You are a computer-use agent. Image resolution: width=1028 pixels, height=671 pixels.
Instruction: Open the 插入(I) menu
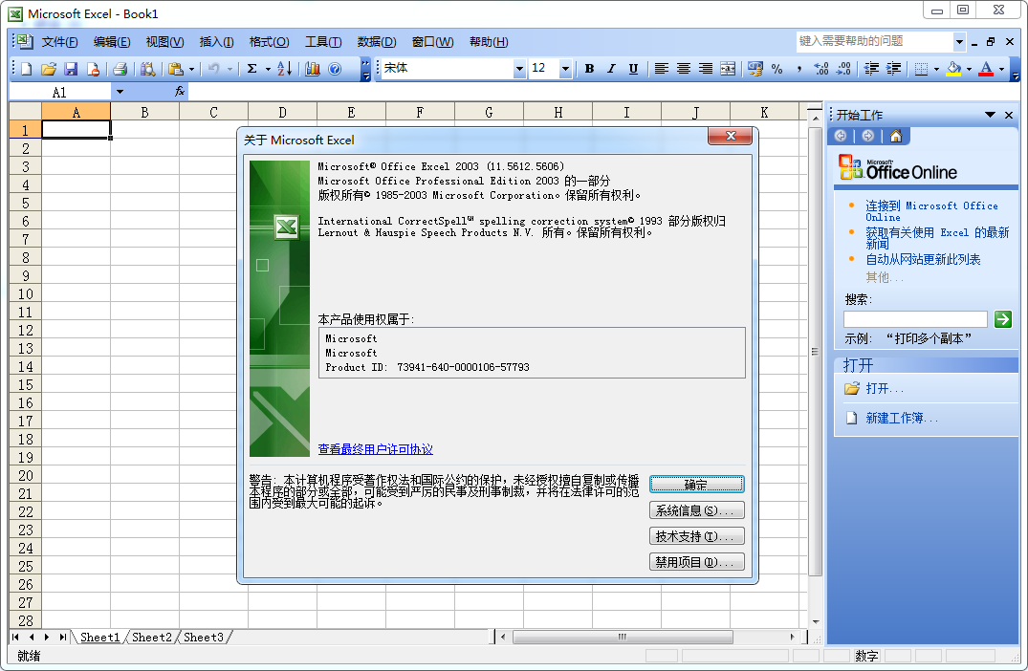tap(216, 42)
